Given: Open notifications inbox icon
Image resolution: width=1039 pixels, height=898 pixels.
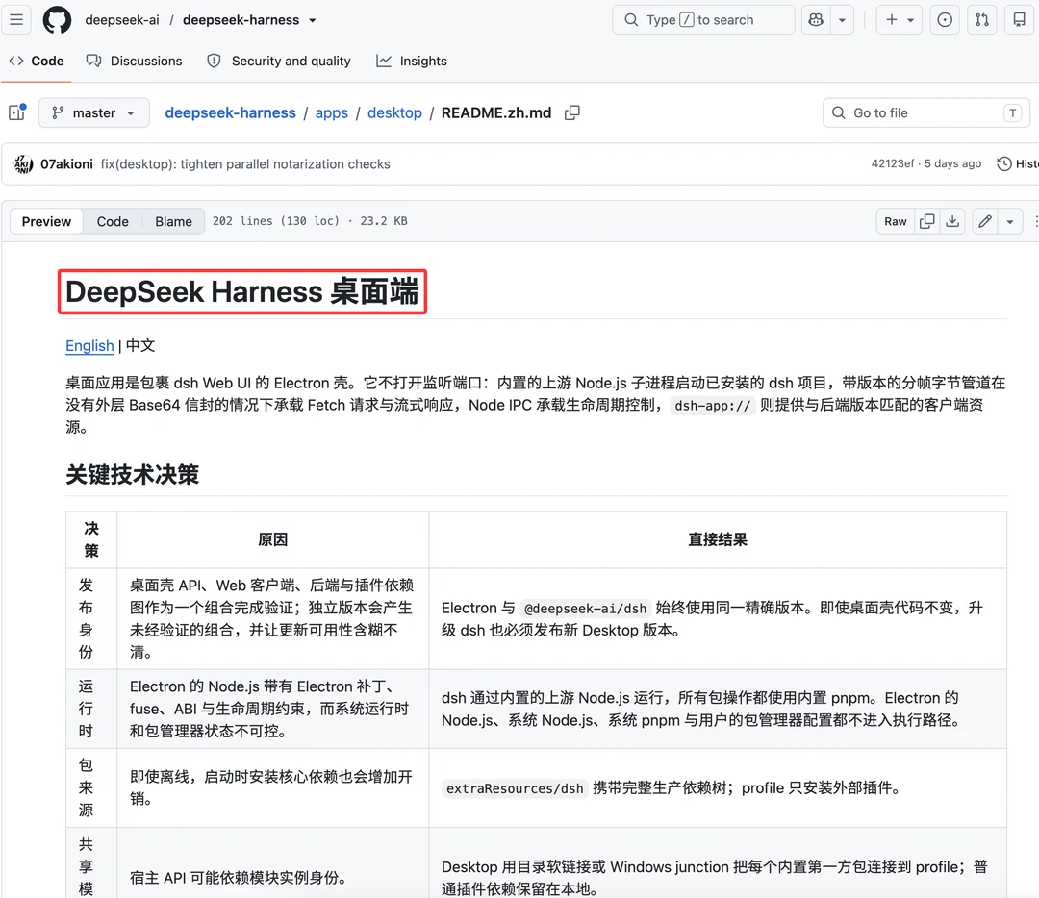Looking at the screenshot, I should (1019, 20).
